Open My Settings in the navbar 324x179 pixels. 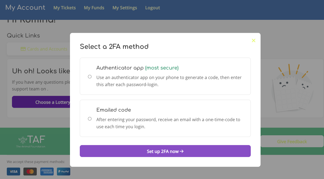125,8
